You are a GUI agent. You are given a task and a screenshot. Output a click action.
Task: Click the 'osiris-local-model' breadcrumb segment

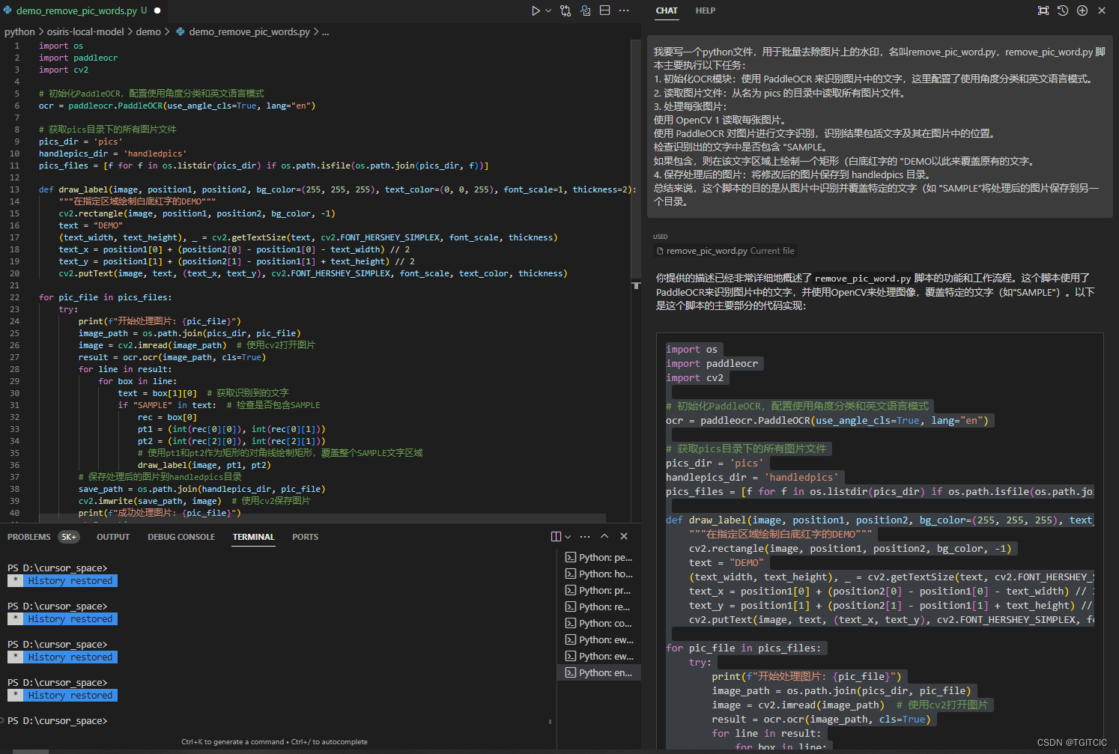[85, 31]
